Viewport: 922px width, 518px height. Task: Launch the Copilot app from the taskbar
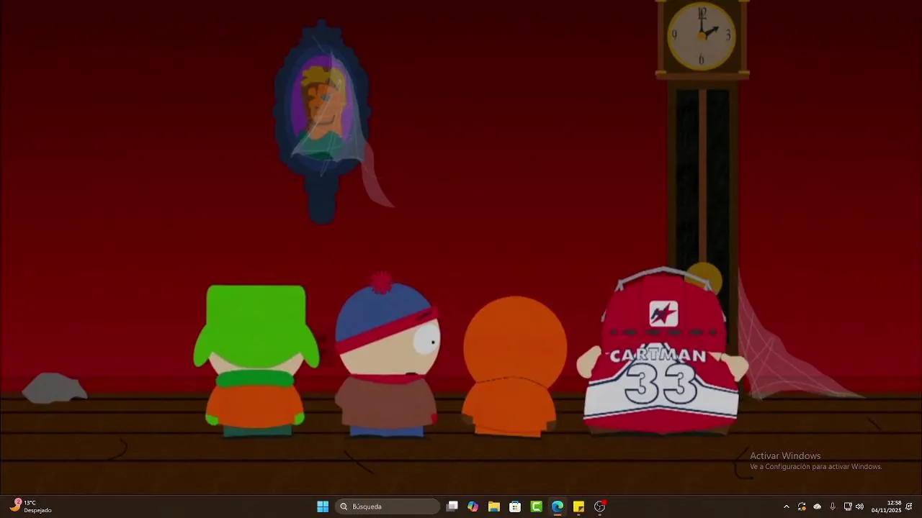473,506
